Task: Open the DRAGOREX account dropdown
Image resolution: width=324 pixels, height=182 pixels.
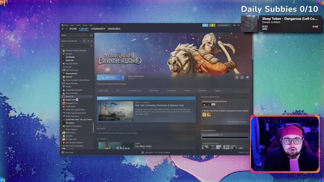Action: (x=224, y=25)
